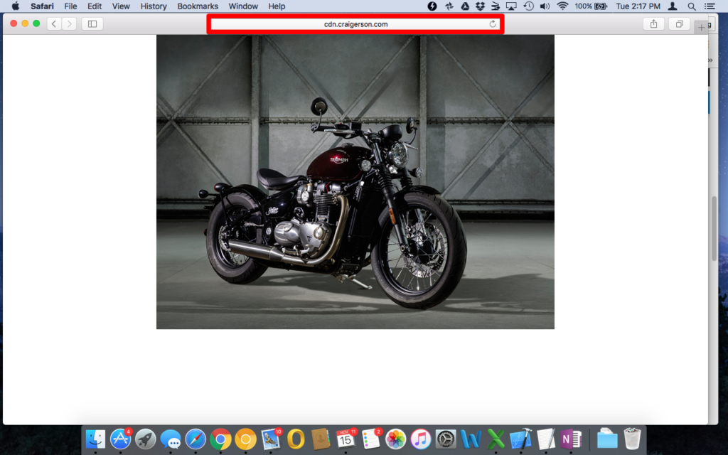This screenshot has height=455, width=728.
Task: Open Notification Center from menu bar
Action: [710, 6]
